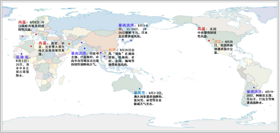
Task: Click the blue flood dot over Japan
Action: click(x=131, y=40)
